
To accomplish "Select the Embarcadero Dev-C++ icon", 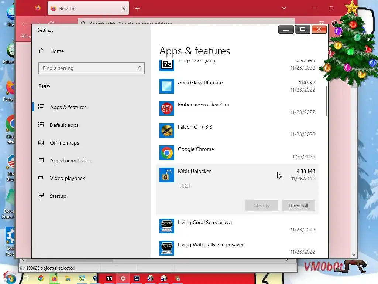I will [x=167, y=108].
